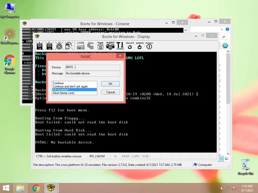This screenshot has width=258, height=193.
Task: Click Cancel in the PANIC dialog
Action: coord(110,92)
